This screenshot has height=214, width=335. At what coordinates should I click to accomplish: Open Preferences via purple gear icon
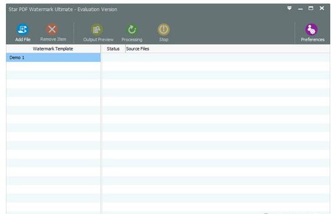[x=311, y=29]
